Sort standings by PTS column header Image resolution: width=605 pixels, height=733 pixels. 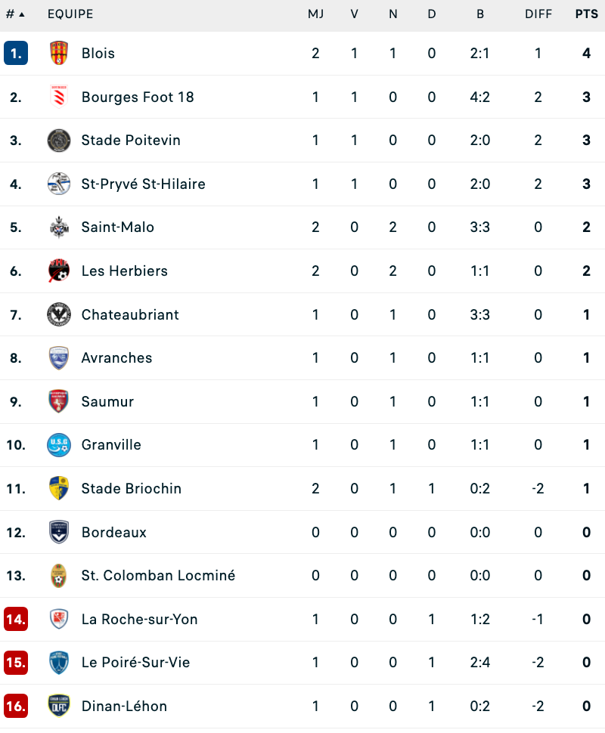click(587, 14)
